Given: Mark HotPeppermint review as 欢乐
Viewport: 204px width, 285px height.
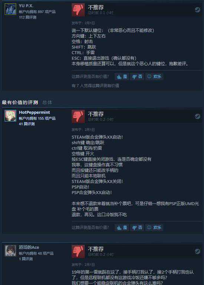Looking at the screenshot, I should tap(154, 227).
